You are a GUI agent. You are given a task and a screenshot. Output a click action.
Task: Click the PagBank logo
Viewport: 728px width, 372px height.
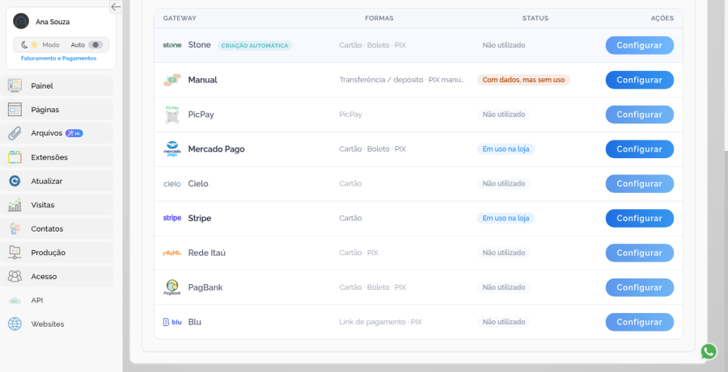[x=172, y=287]
